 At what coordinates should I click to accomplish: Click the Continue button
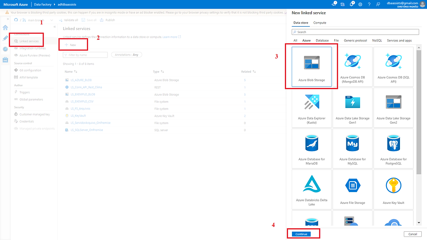point(301,234)
